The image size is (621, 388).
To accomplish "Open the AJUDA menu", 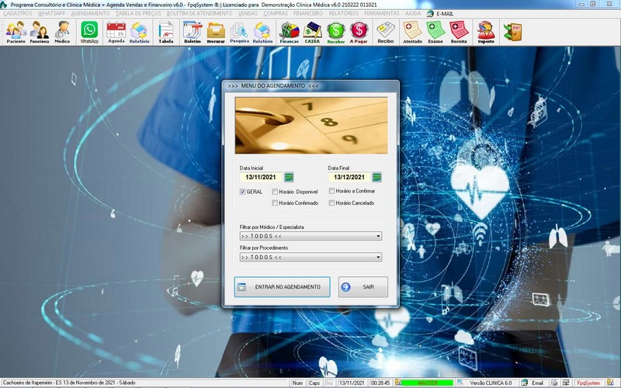I will [413, 13].
